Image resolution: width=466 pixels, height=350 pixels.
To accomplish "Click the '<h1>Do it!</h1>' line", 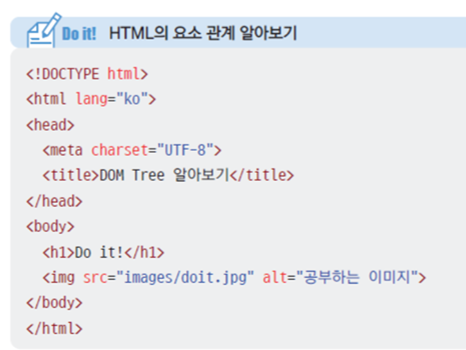I will pyautogui.click(x=103, y=252).
